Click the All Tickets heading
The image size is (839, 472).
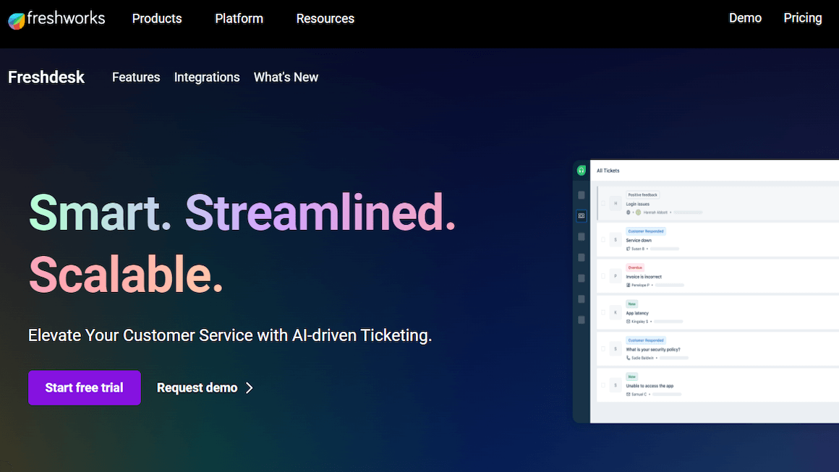pos(608,171)
